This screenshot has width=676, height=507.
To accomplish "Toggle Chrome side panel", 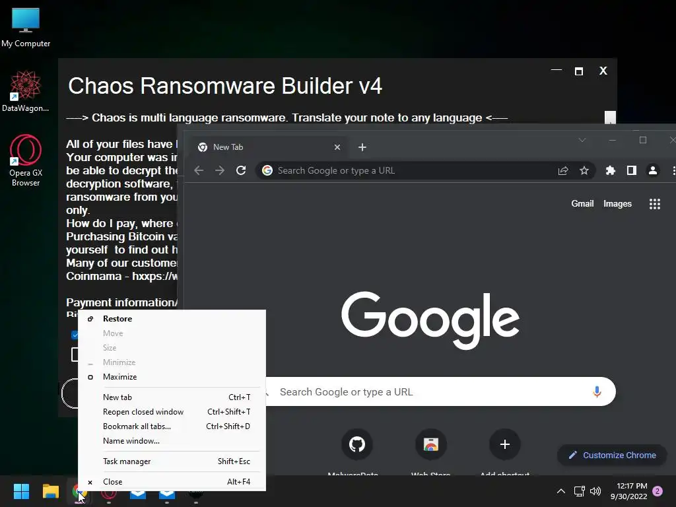I will point(632,171).
